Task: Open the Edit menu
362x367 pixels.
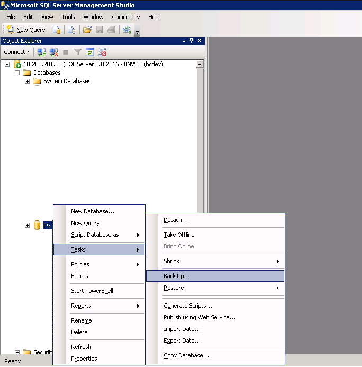Action: [28, 17]
